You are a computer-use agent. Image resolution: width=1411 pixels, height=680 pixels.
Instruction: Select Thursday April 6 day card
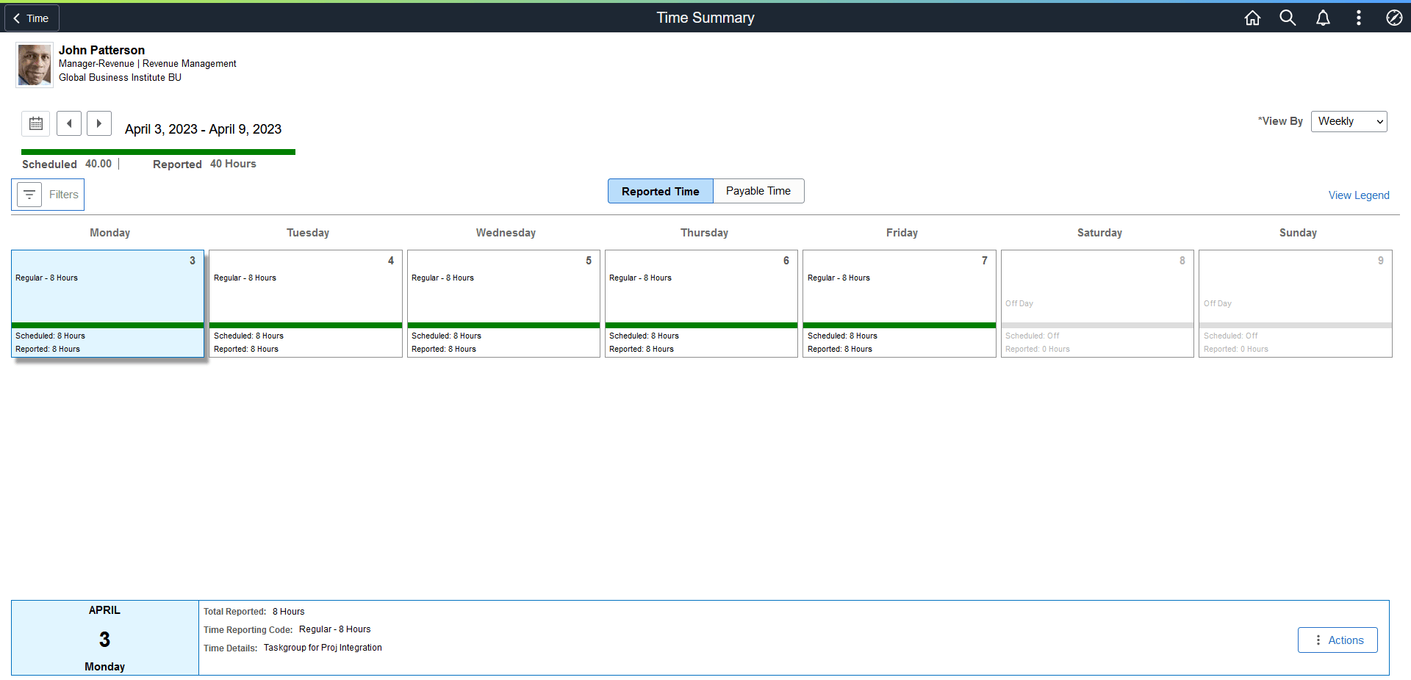point(701,304)
